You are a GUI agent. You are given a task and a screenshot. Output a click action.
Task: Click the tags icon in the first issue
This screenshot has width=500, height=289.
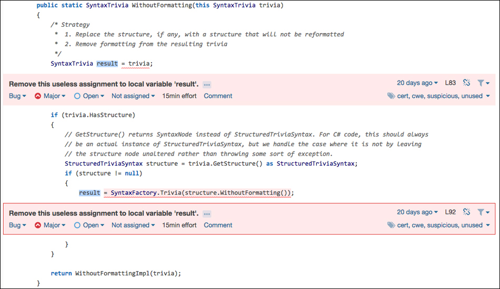(x=391, y=96)
